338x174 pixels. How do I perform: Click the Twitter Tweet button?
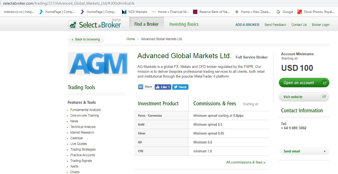coord(180,87)
